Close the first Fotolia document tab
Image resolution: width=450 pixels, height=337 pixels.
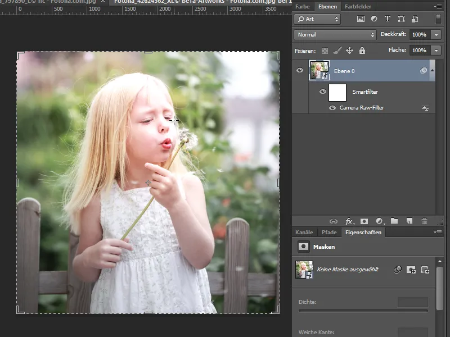point(103,2)
